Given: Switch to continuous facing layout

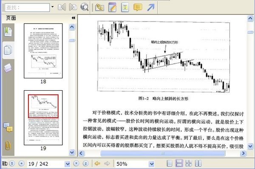Looking at the screenshot, I should [189, 163].
